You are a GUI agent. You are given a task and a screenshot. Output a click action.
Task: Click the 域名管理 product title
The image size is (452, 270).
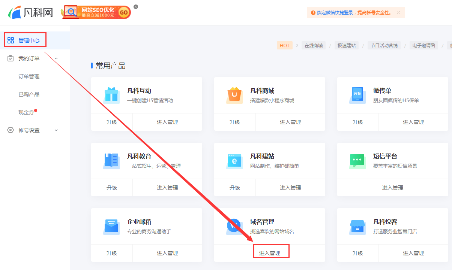point(262,222)
